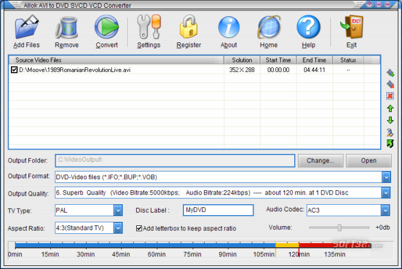This screenshot has width=402, height=269.
Task: Open the Aspect Ratio dropdown
Action: pos(117,228)
